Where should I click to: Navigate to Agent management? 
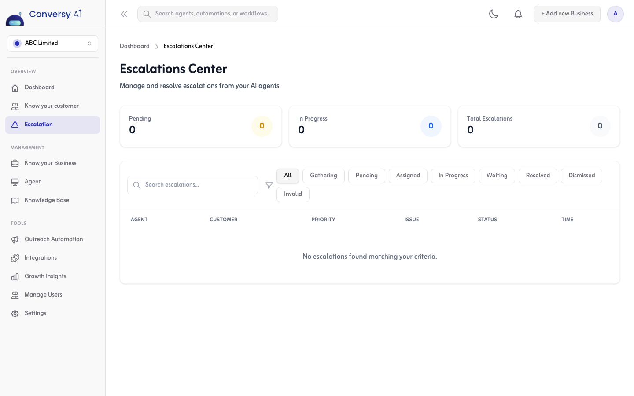click(x=52, y=182)
